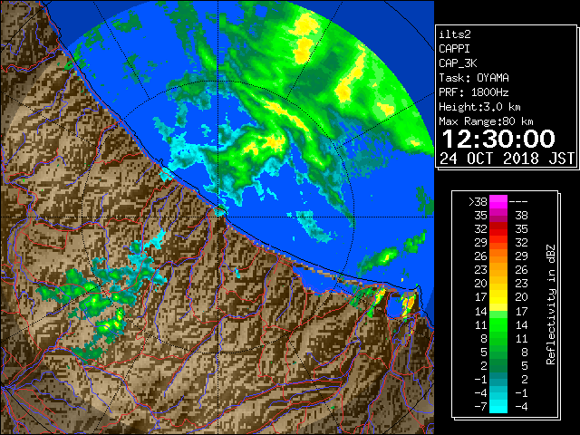Click the 'CAP_3K' label
Viewport: 580px width, 435px height.
[x=458, y=63]
